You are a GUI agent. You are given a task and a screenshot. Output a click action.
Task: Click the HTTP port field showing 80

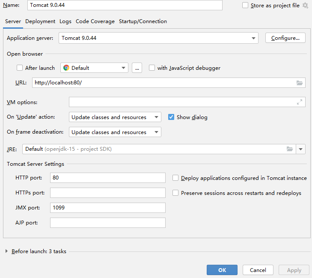point(108,178)
